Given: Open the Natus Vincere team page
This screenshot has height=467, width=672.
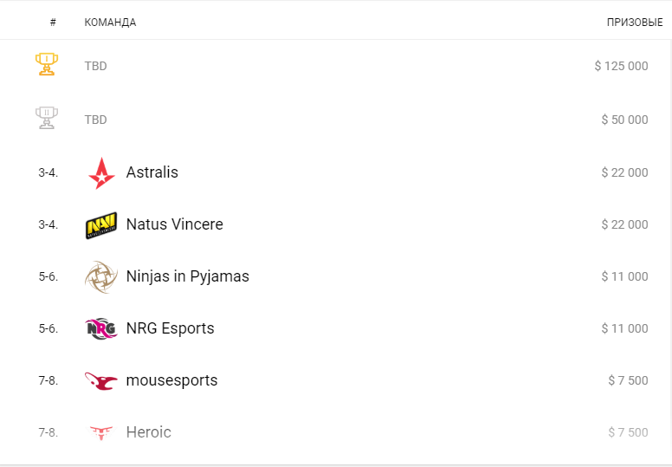Looking at the screenshot, I should click(x=174, y=224).
